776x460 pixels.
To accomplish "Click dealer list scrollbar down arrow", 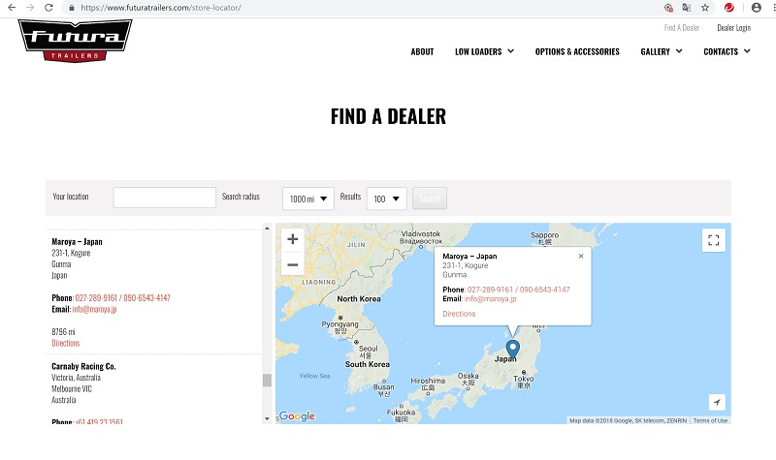I will tap(268, 418).
